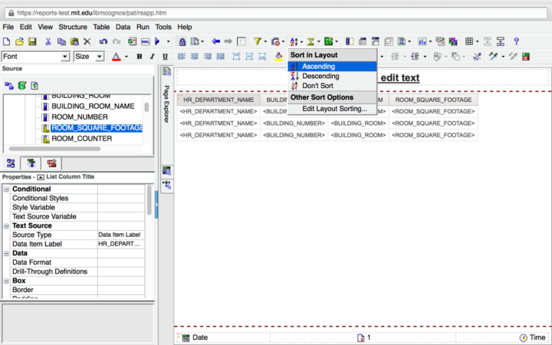Collapse the Conditional properties group

(7, 189)
